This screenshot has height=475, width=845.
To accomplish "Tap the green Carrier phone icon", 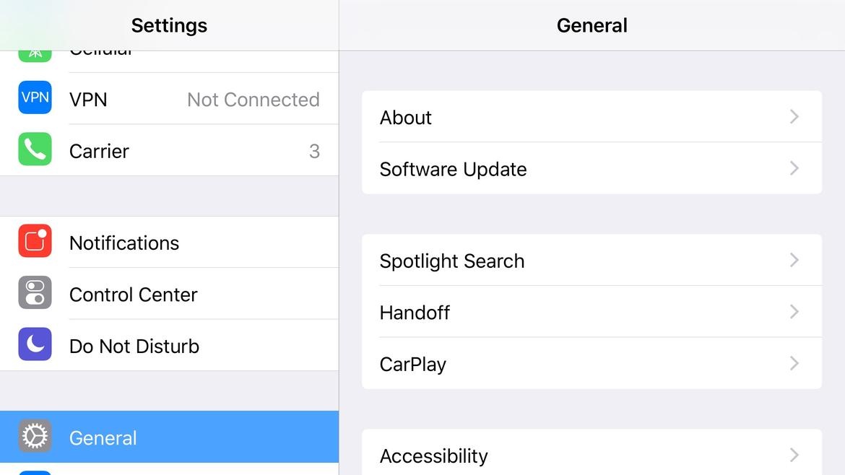I will (35, 149).
